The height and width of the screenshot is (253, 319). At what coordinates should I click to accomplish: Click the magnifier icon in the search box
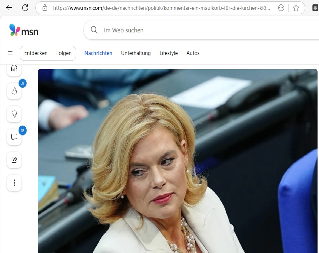click(94, 30)
